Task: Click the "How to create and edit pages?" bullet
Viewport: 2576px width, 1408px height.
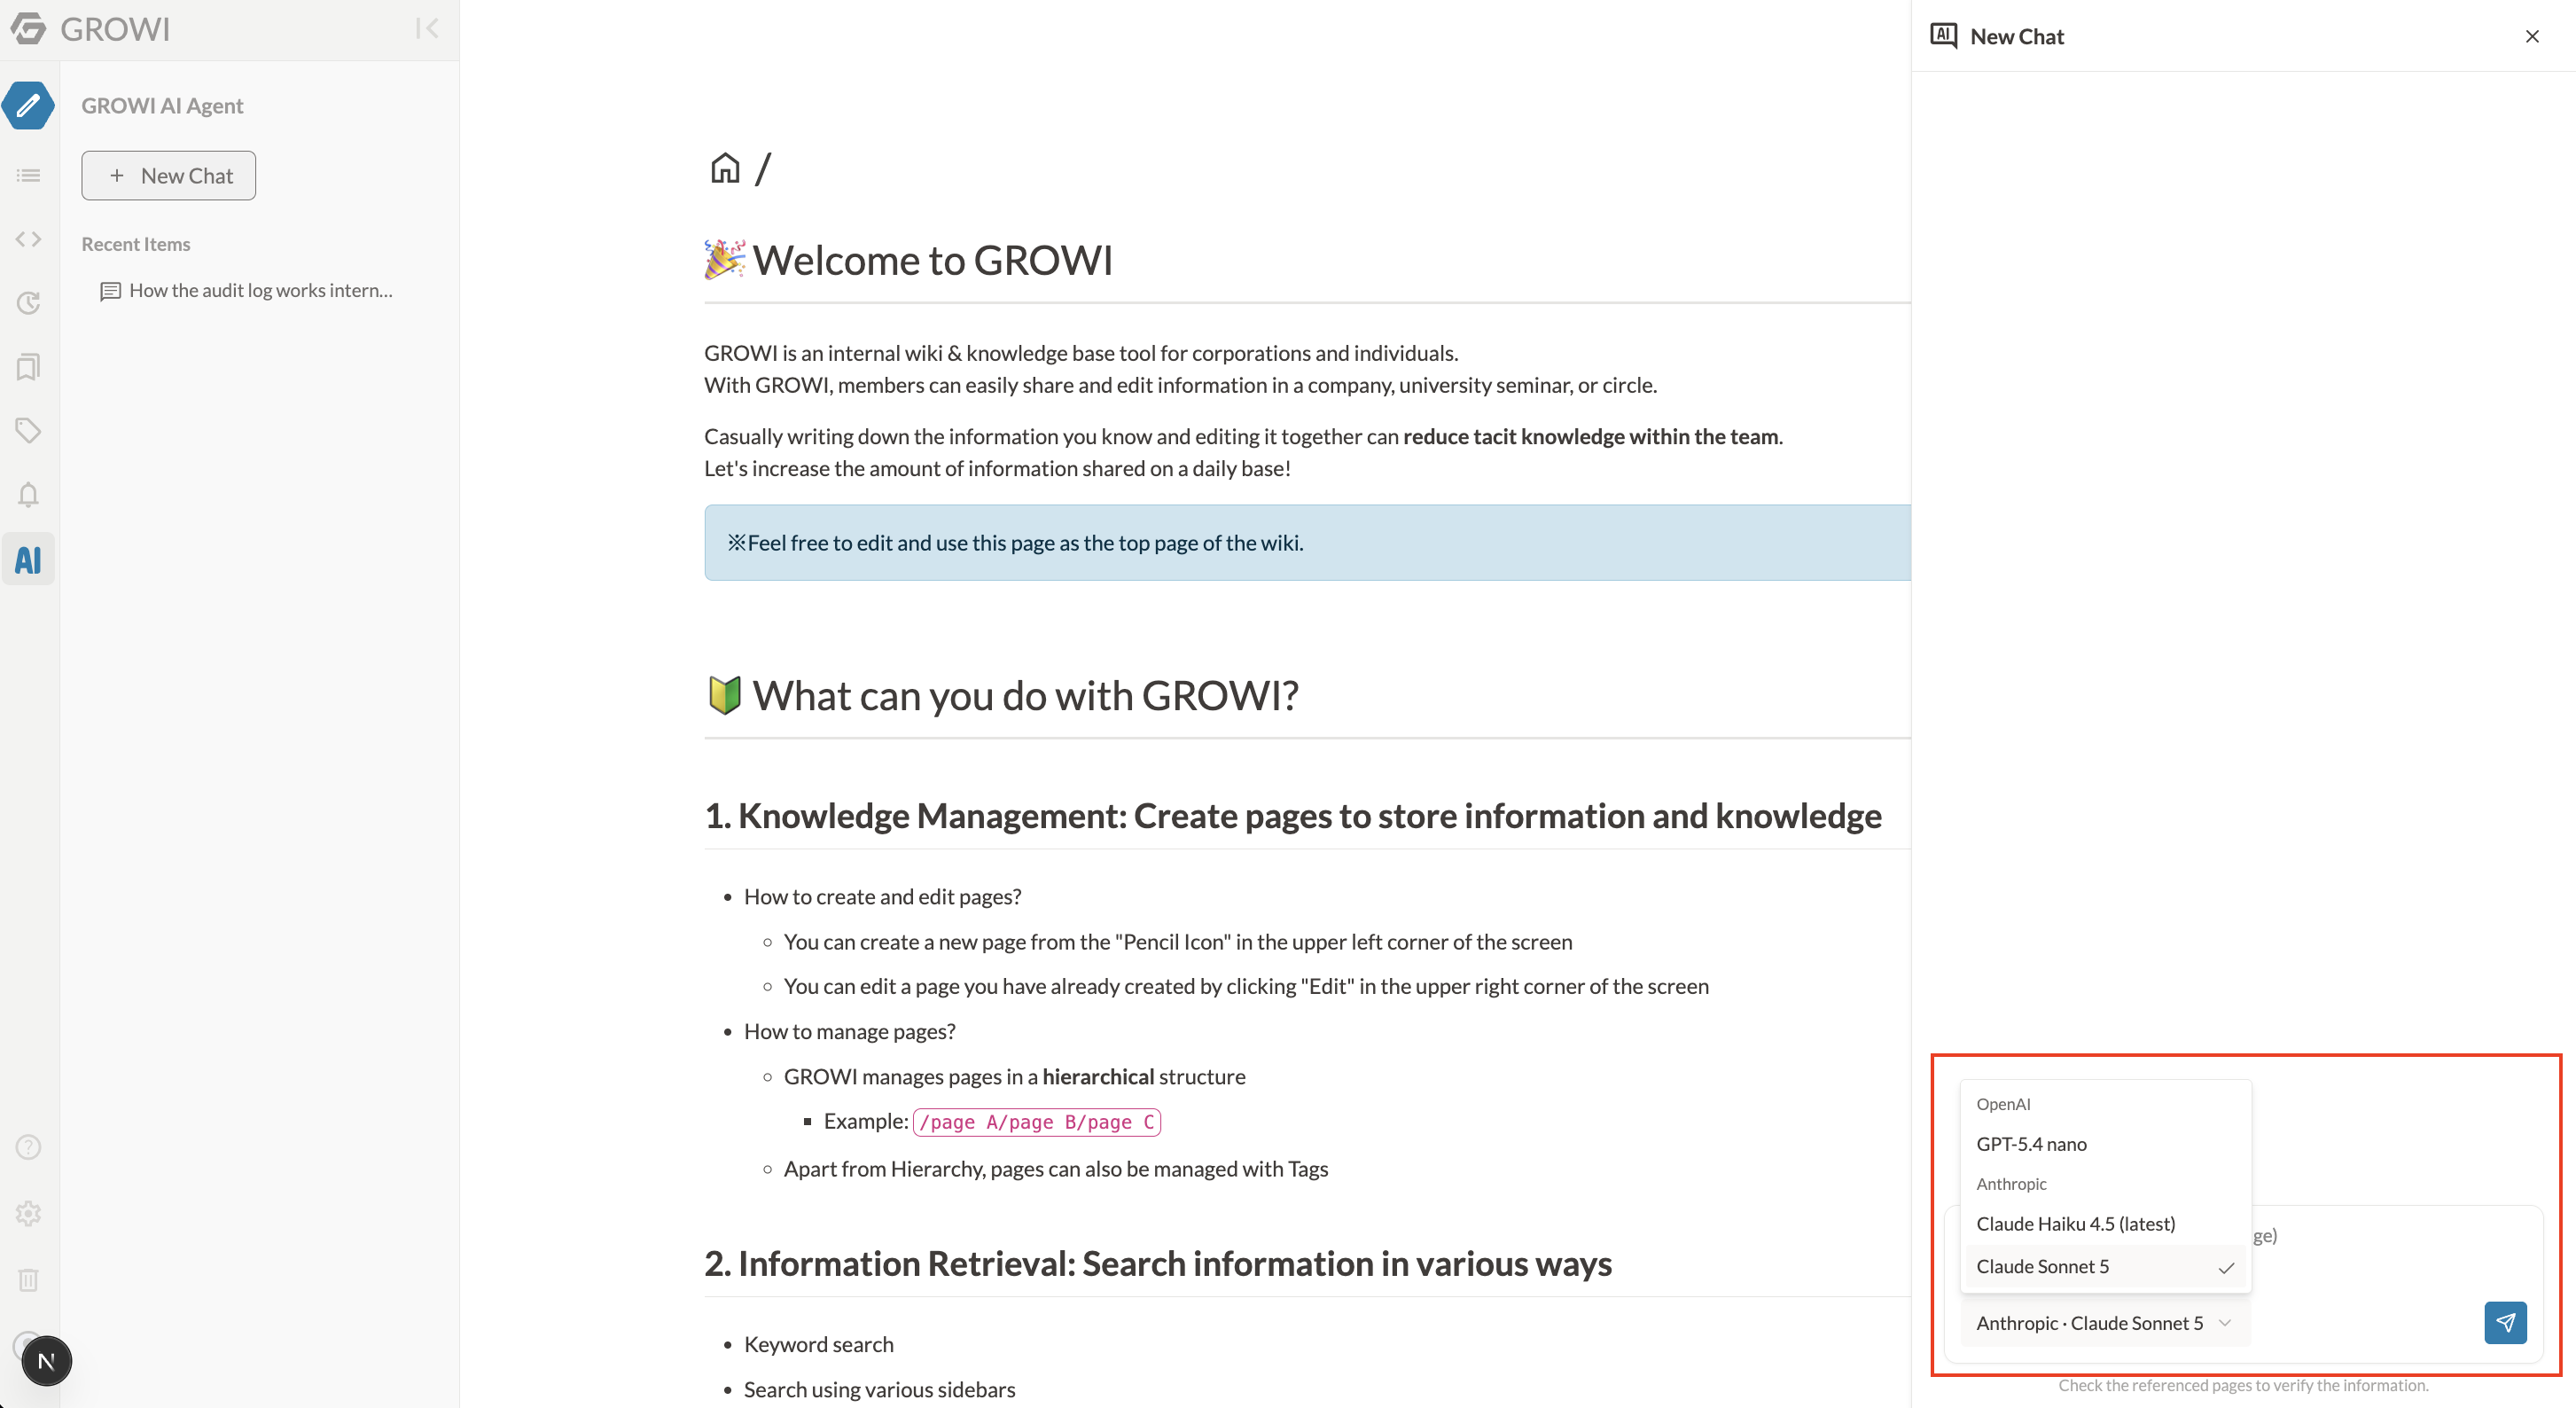Action: point(883,896)
